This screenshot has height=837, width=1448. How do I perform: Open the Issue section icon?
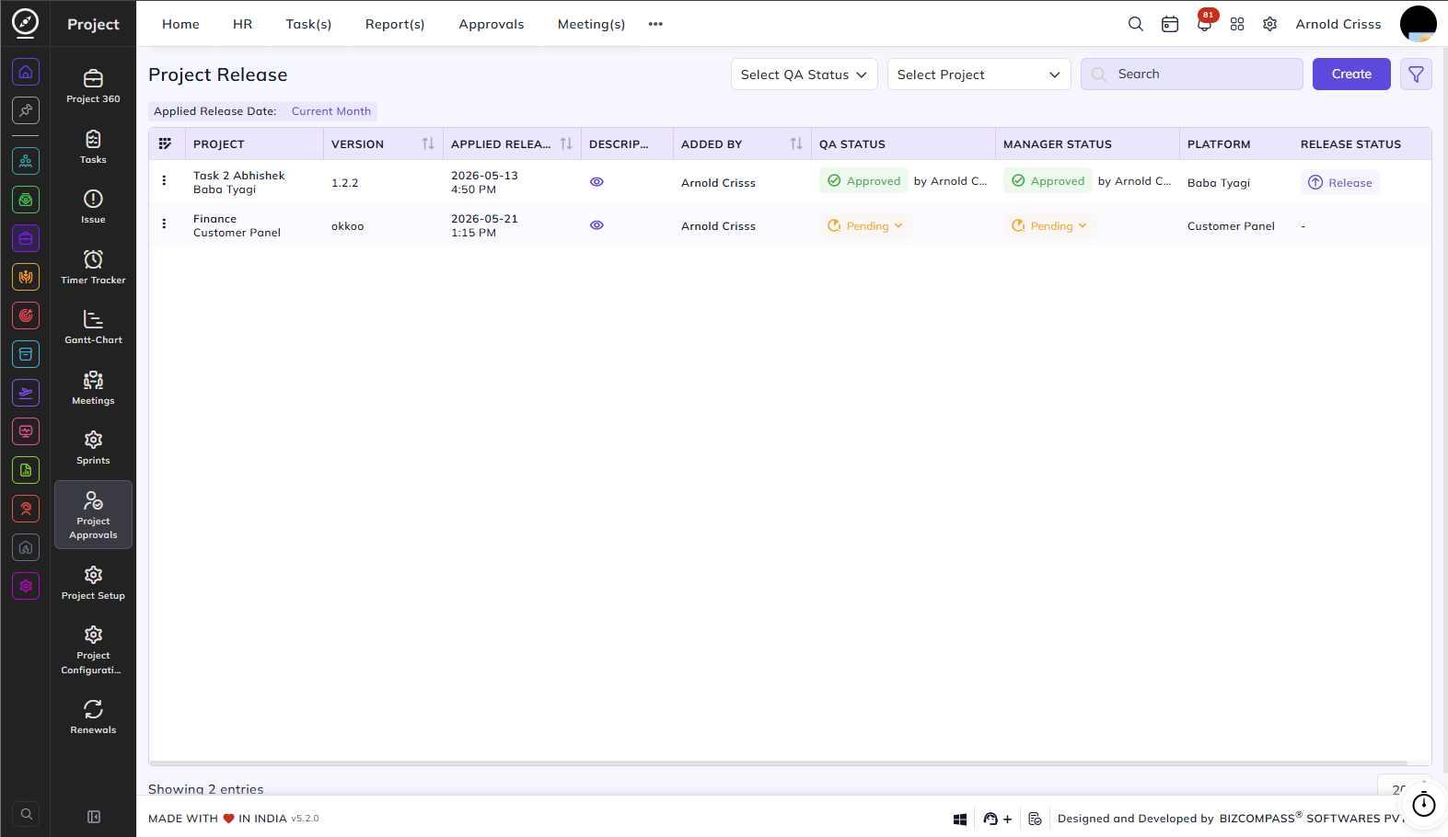pos(93,199)
